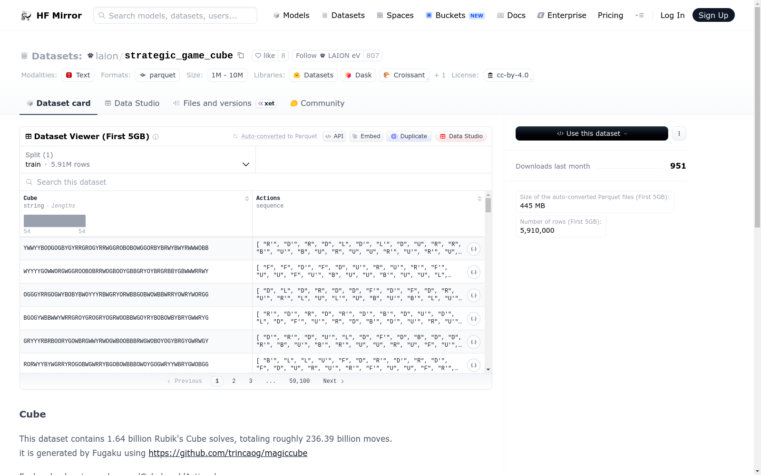Click the Log In link

click(x=673, y=15)
